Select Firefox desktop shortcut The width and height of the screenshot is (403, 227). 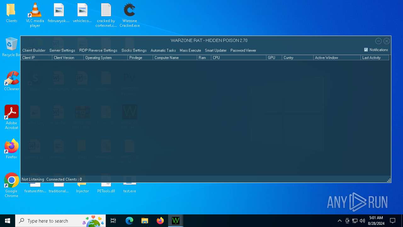[12, 149]
